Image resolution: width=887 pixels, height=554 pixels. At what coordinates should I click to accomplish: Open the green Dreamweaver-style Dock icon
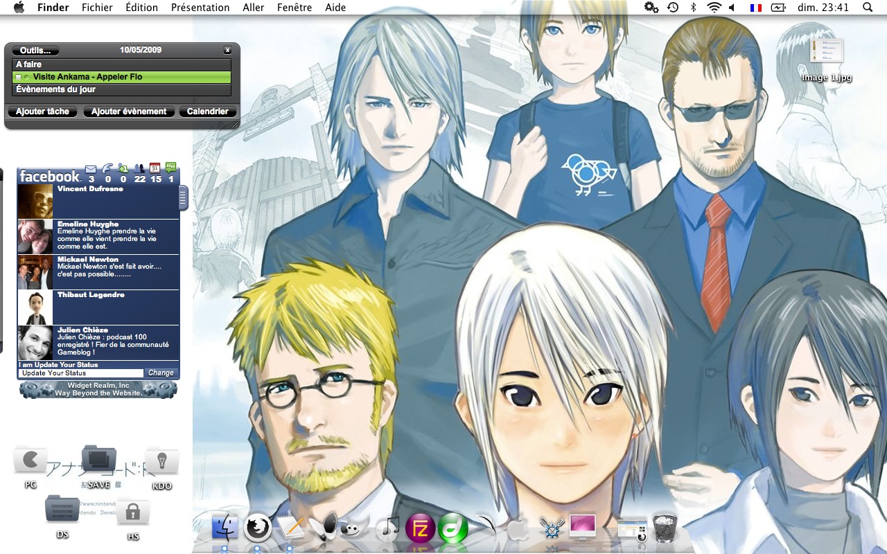[x=453, y=528]
